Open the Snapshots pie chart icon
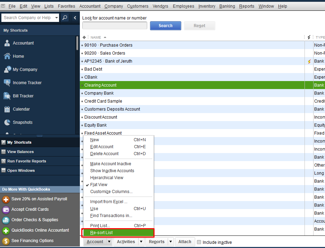The height and width of the screenshot is (248, 325). 7,122
